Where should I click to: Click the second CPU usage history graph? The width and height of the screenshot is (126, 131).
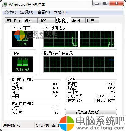click(97, 39)
